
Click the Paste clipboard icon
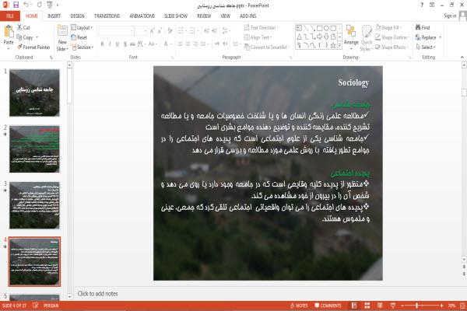(x=9, y=32)
